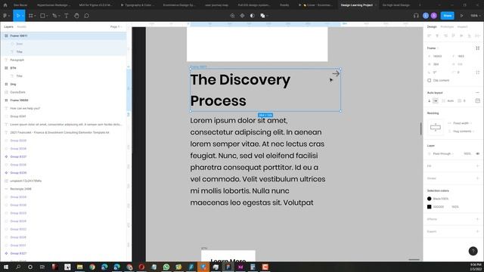This screenshot has width=484, height=272.
Task: Click the black 100% selection color swatch
Action: [x=429, y=199]
